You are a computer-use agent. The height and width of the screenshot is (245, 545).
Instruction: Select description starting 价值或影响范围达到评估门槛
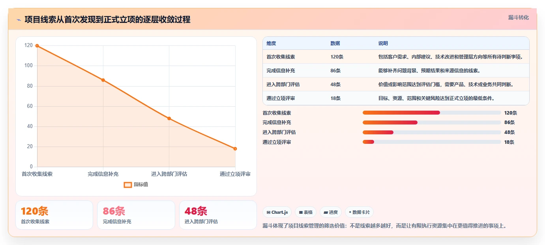coord(446,85)
